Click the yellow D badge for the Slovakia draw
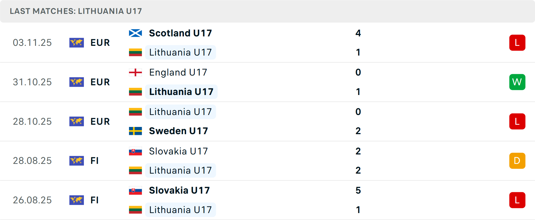Viewport: 535px width, 220px height. coord(517,161)
